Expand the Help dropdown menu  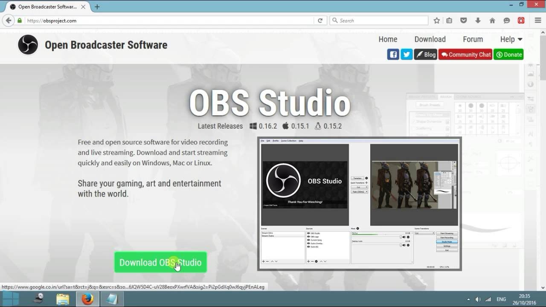pyautogui.click(x=511, y=39)
